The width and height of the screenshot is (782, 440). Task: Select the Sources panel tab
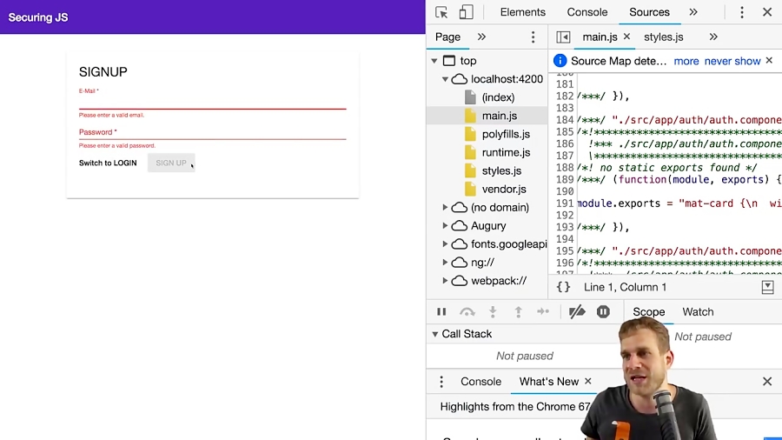[x=649, y=12]
